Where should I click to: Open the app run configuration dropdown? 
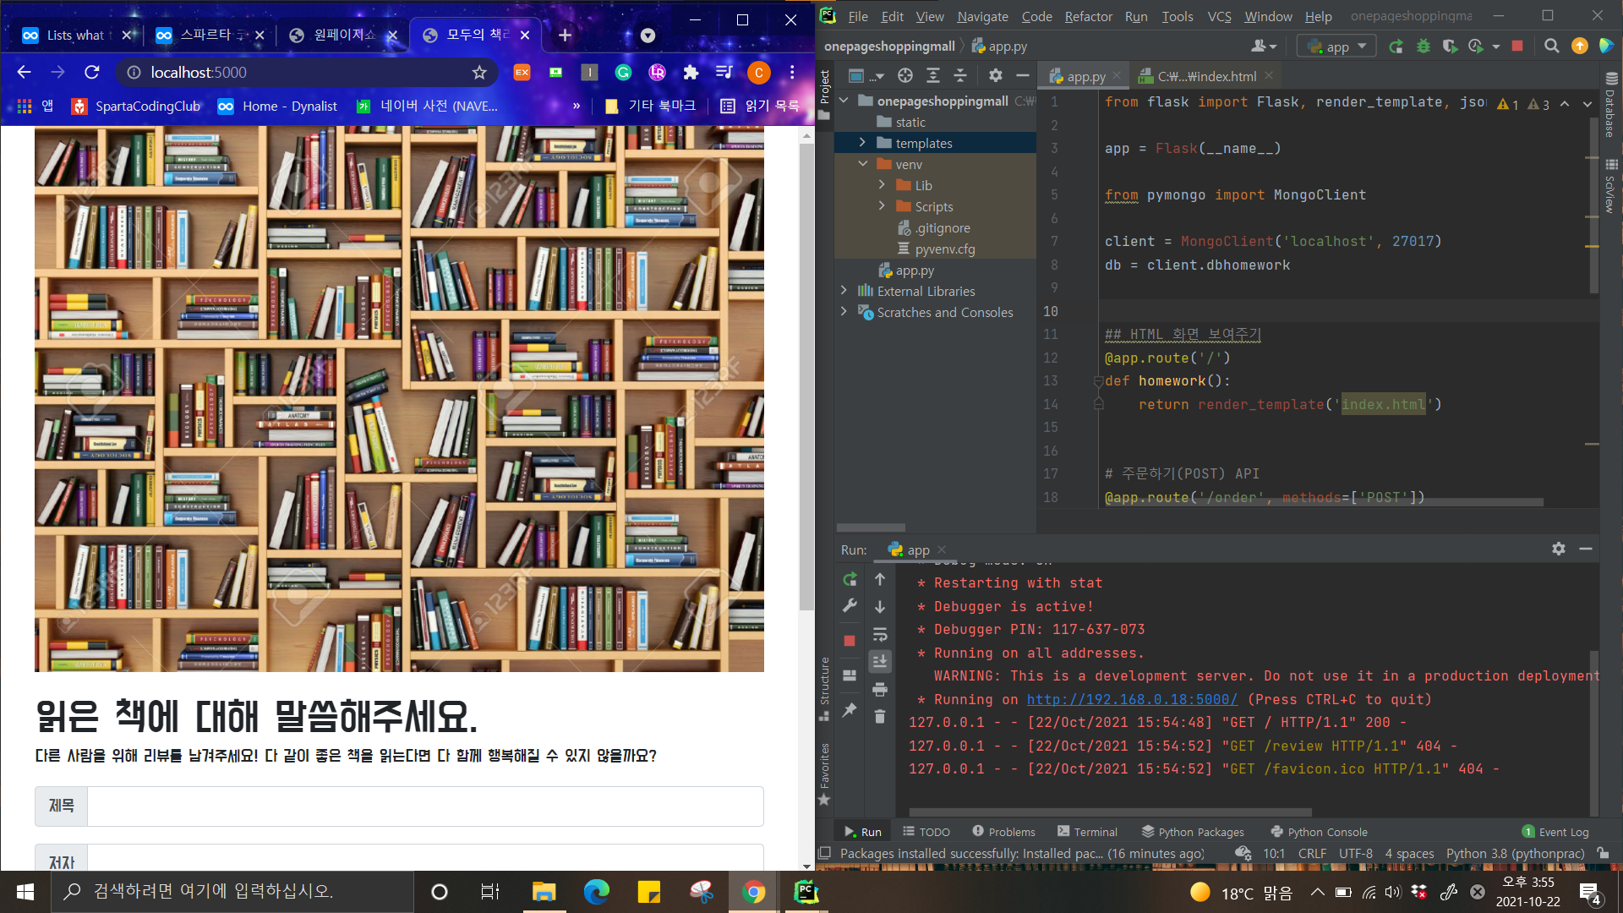click(1336, 46)
